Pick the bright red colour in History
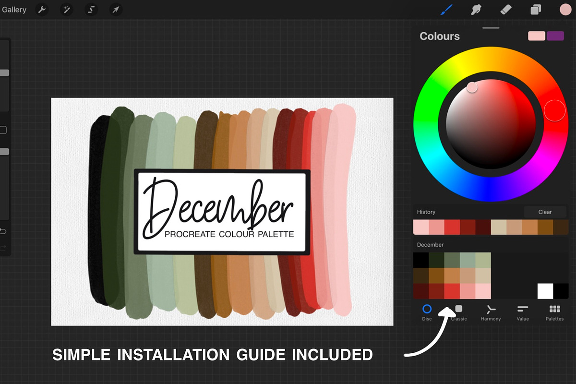This screenshot has width=576, height=384. tap(452, 227)
